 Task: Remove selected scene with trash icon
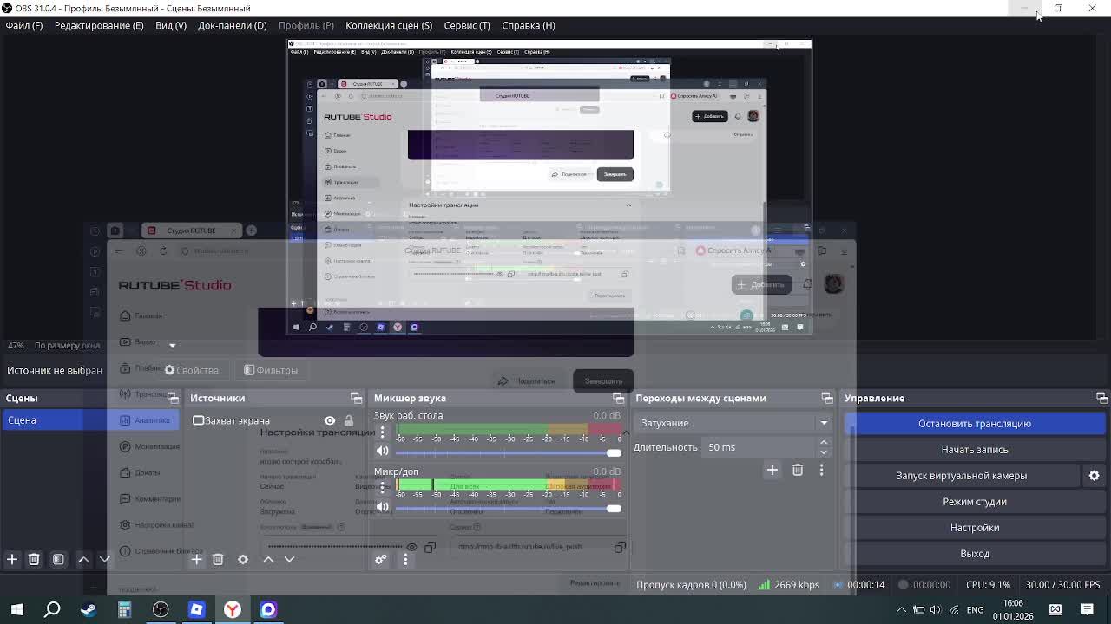click(34, 560)
